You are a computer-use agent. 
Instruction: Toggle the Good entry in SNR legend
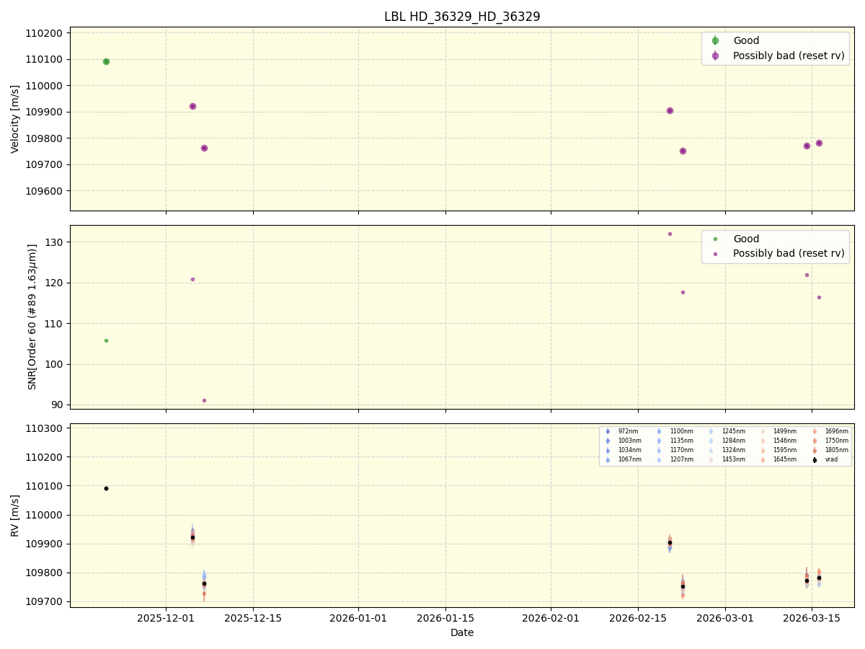pyautogui.click(x=716, y=239)
